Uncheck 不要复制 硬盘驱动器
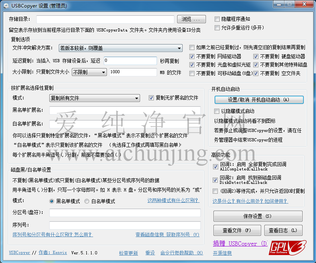The height and width of the screenshot is (263, 316). click(x=256, y=57)
